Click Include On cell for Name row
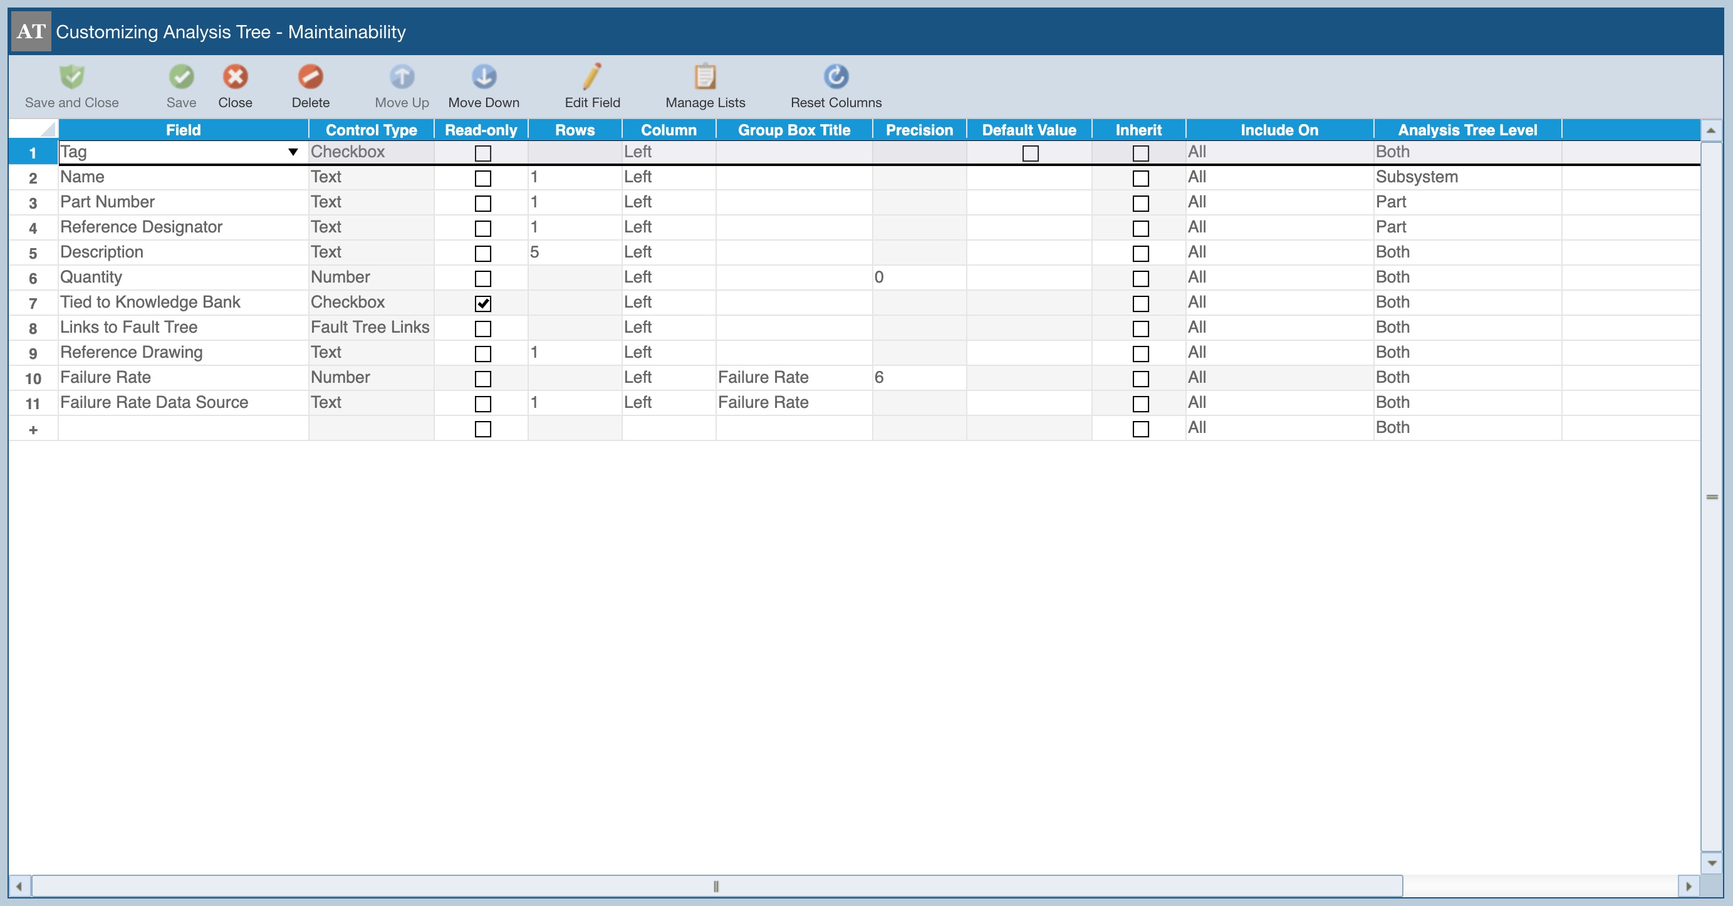 (1278, 177)
